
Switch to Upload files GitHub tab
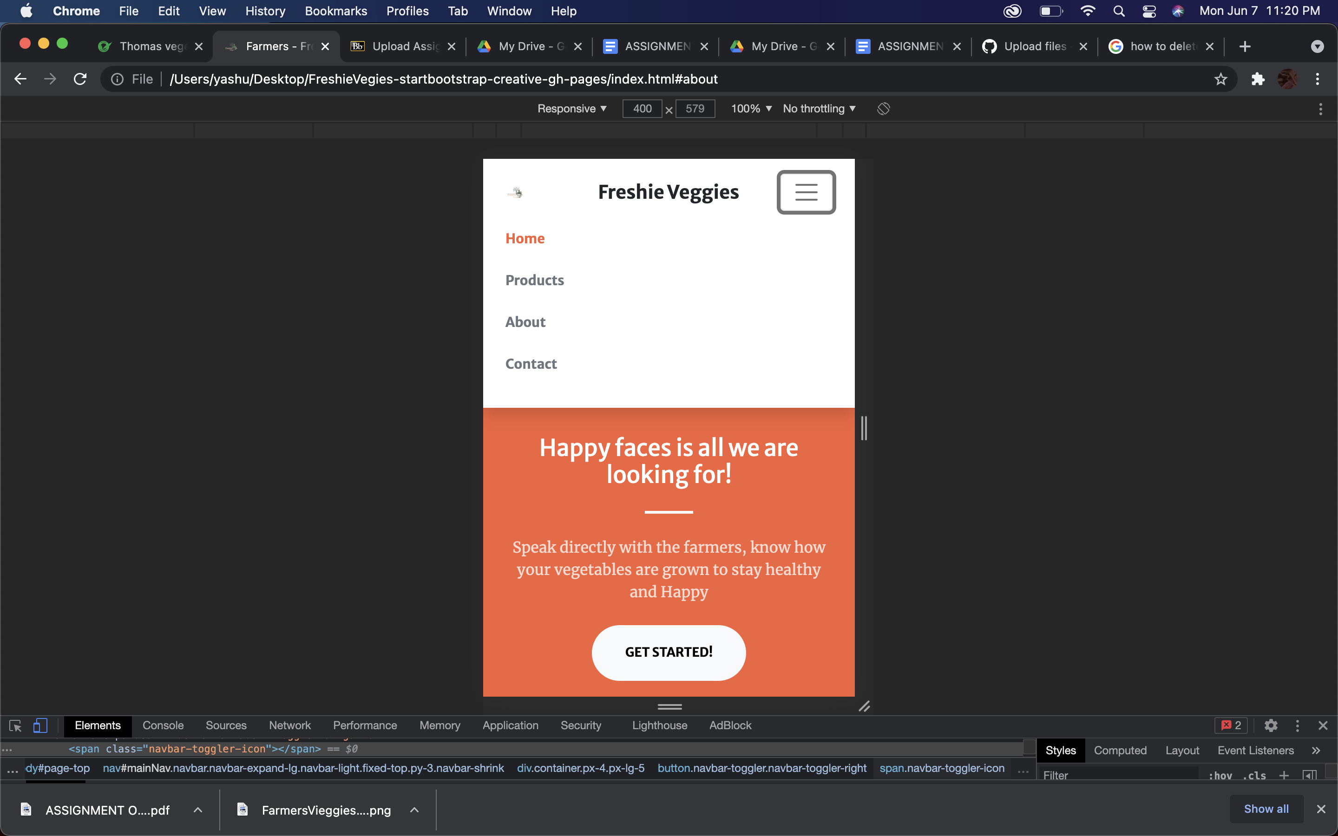[x=1034, y=46]
